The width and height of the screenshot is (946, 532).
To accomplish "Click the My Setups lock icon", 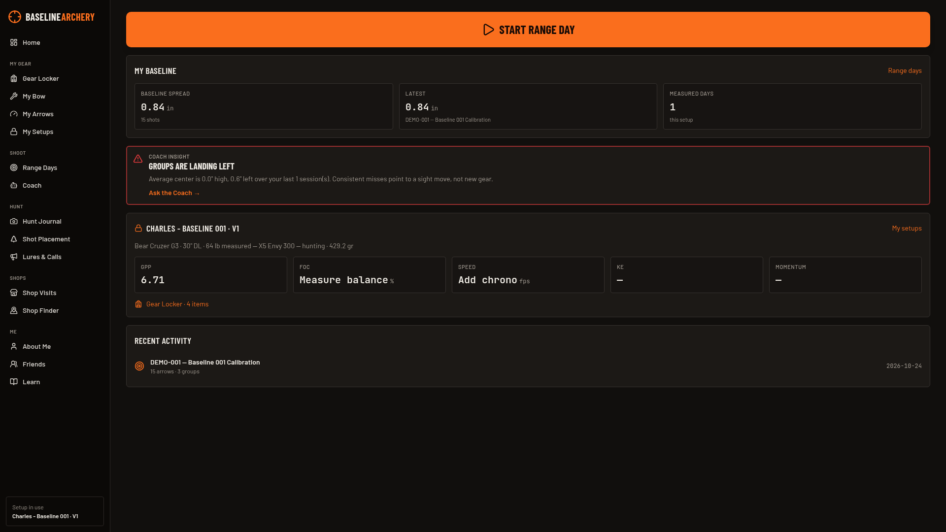I will pos(14,132).
